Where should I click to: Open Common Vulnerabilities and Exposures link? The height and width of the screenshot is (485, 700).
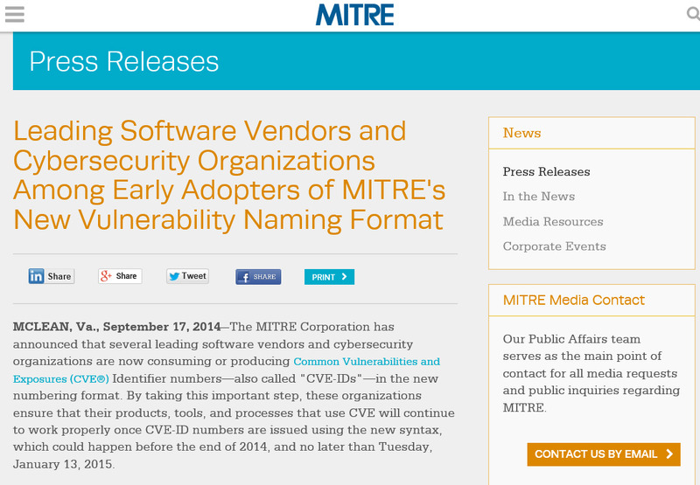(367, 361)
